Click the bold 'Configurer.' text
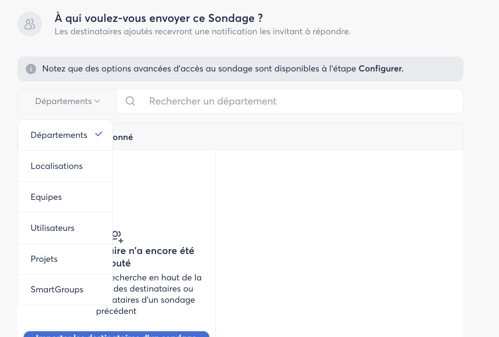Image resolution: width=499 pixels, height=337 pixels. point(381,69)
